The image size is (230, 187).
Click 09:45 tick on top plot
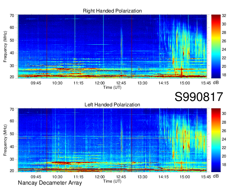click(36, 83)
